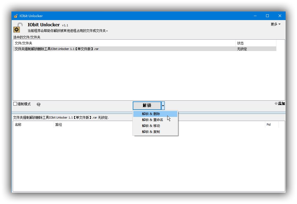The width and height of the screenshot is (297, 204).
Task: Click the IObit Unlocker padlock logo icon
Action: click(18, 28)
